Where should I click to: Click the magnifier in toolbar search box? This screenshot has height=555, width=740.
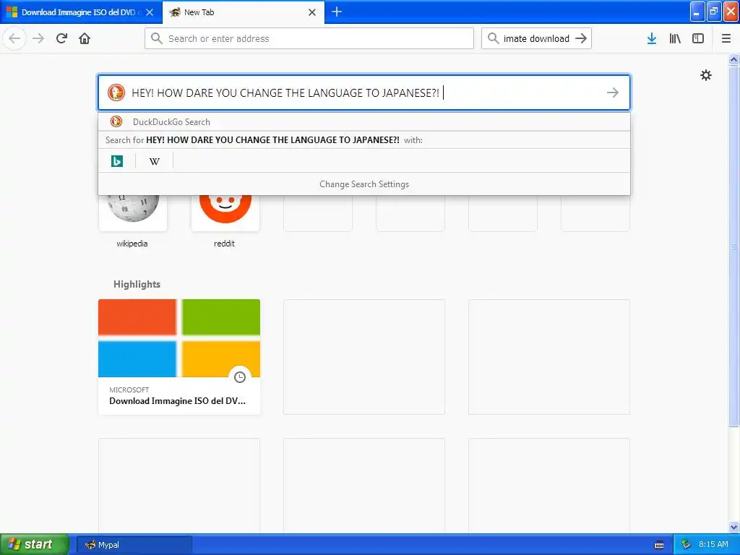493,38
